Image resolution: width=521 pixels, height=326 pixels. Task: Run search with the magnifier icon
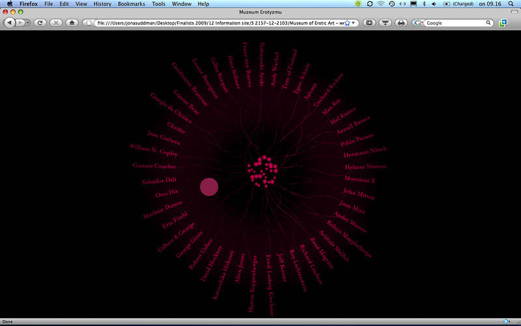(x=488, y=23)
